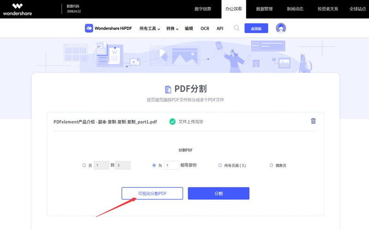369x230 pixels.
Task: Click the Wondershare HiPDF logo icon
Action: pos(89,28)
